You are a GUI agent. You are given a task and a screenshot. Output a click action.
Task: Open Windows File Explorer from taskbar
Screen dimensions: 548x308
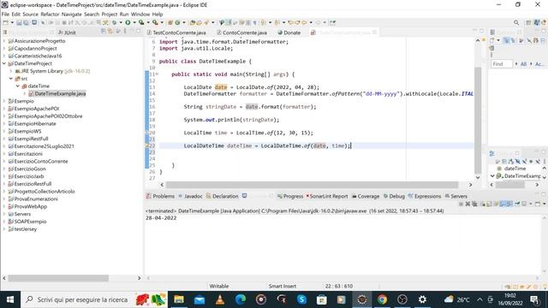[x=179, y=299]
